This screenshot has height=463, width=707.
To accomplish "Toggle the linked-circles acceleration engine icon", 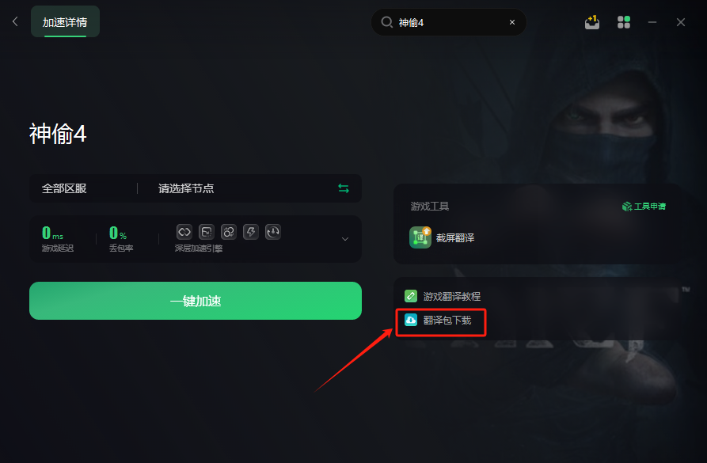I will (x=229, y=232).
